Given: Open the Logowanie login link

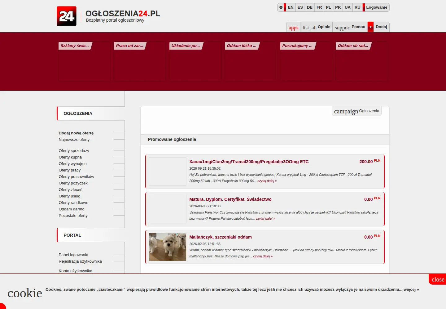Looking at the screenshot, I should [377, 7].
